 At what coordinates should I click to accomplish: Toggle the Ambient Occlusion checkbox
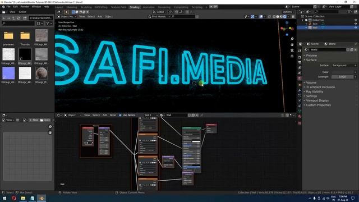tap(308, 87)
